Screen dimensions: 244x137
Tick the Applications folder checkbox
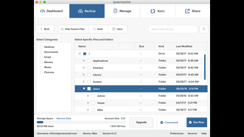point(89,61)
